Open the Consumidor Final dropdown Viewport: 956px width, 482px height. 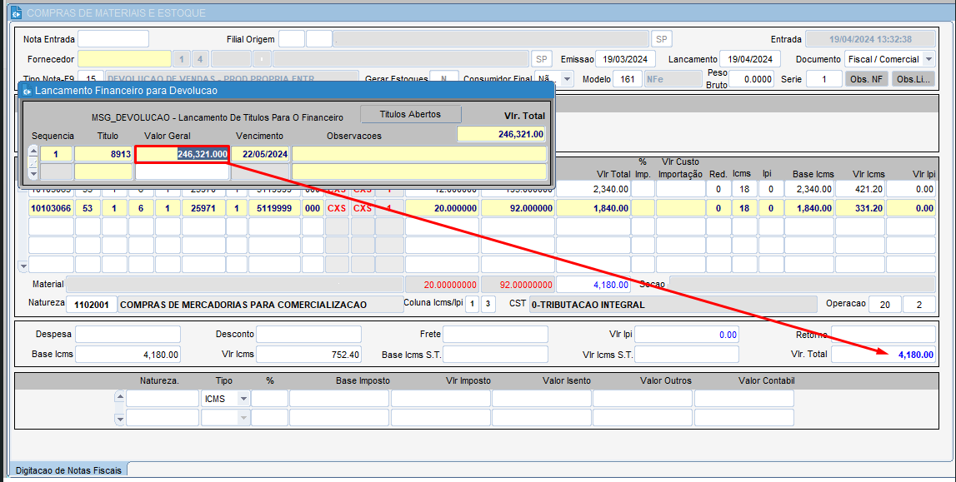point(568,79)
